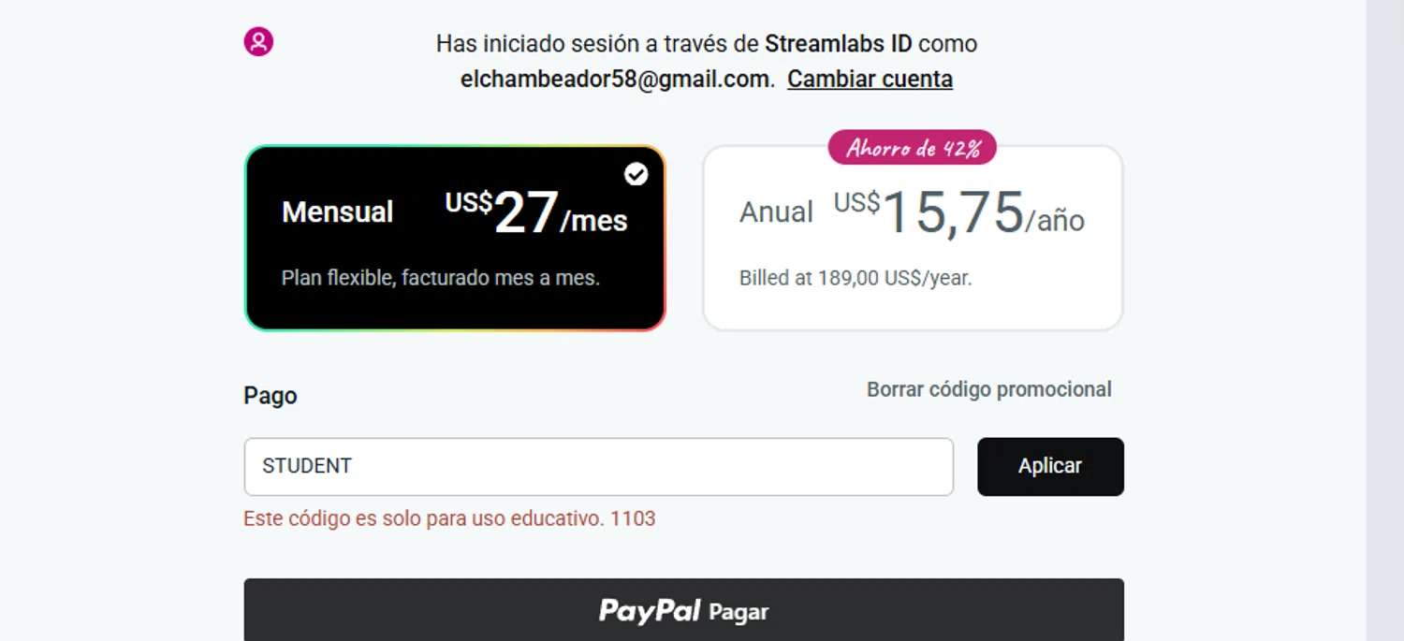This screenshot has height=641, width=1404.
Task: Focus the promo code field containing STUDENT
Action: 598,466
